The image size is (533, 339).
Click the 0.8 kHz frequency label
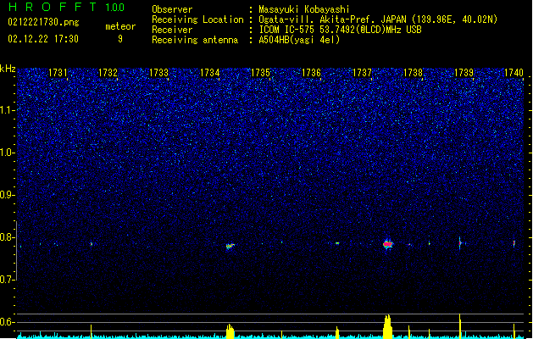[8, 237]
